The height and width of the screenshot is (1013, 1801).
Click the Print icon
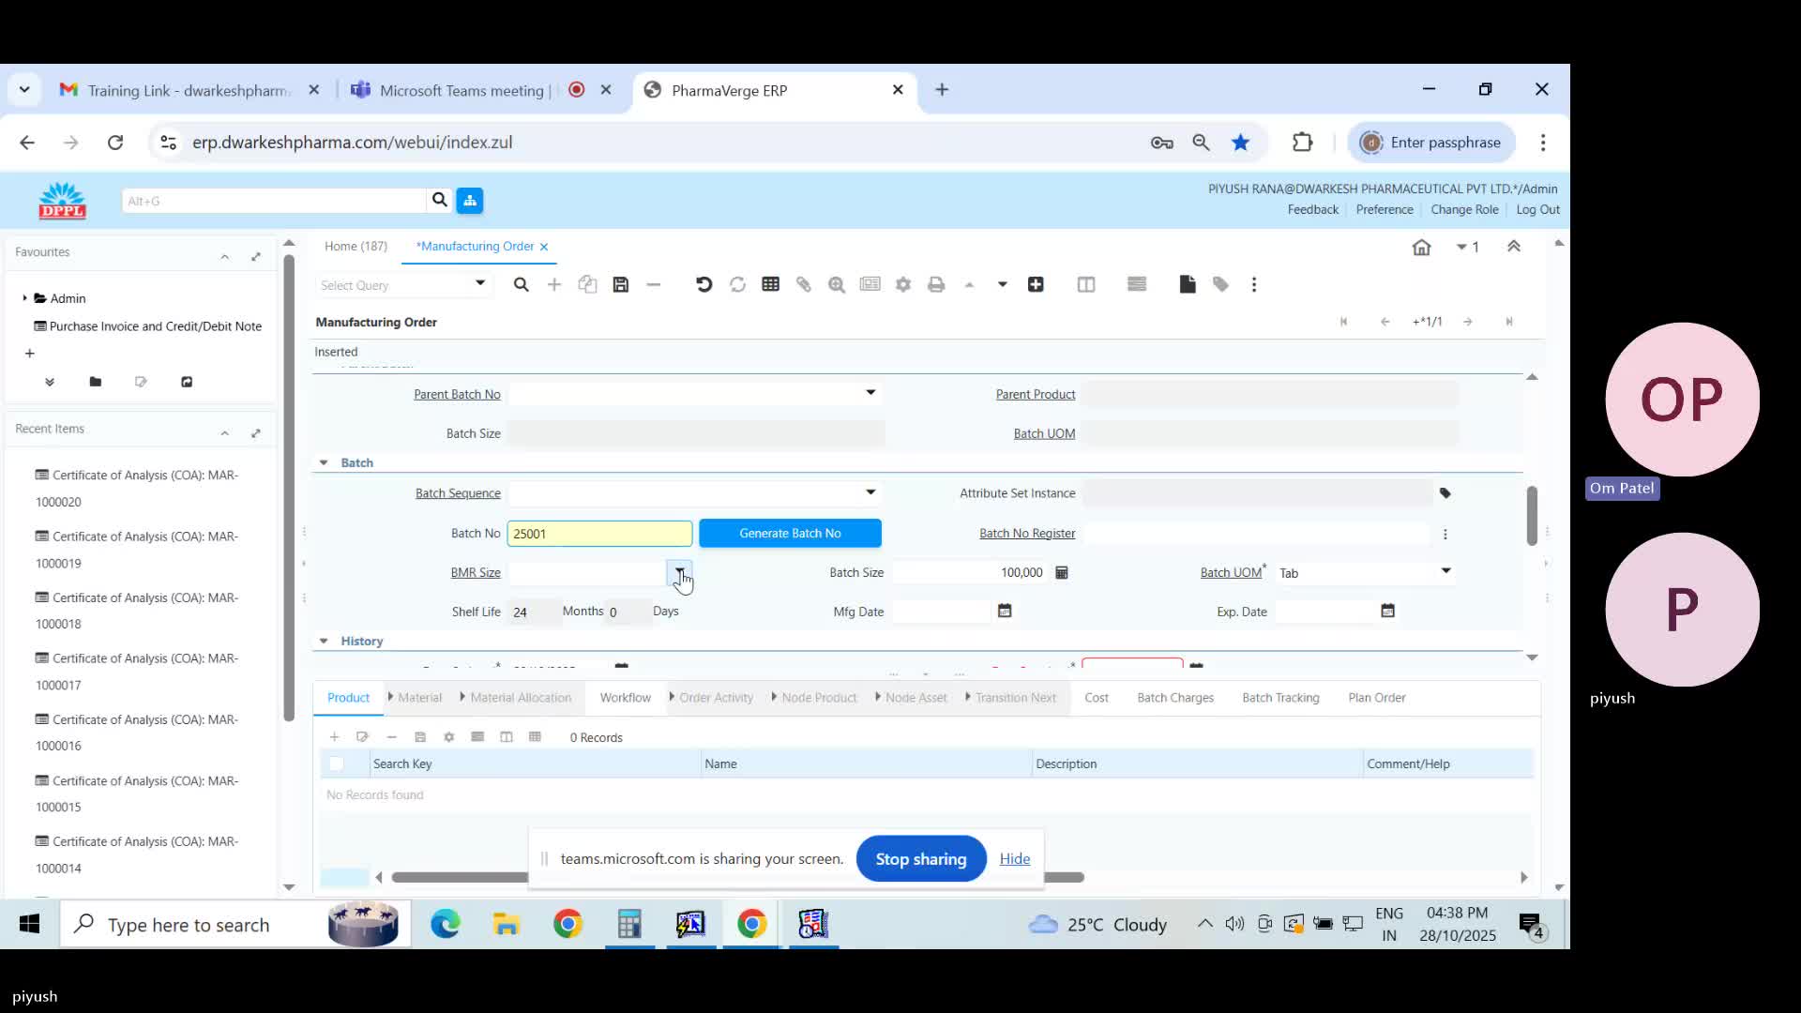(x=936, y=284)
